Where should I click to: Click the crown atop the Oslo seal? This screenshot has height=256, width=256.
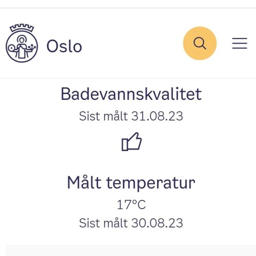coord(22,28)
